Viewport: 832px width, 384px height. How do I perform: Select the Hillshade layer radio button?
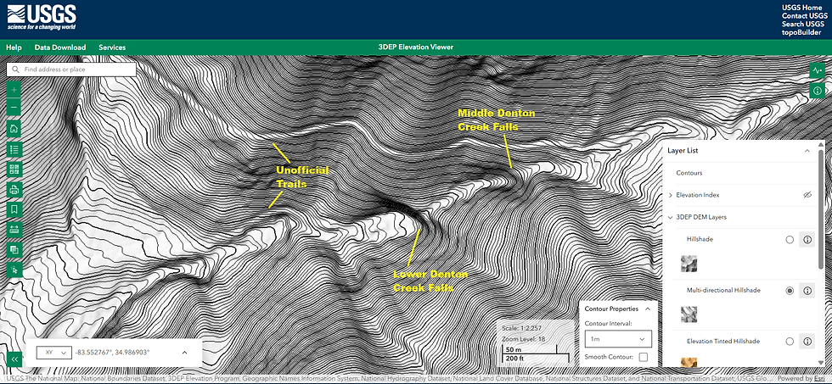coord(790,239)
